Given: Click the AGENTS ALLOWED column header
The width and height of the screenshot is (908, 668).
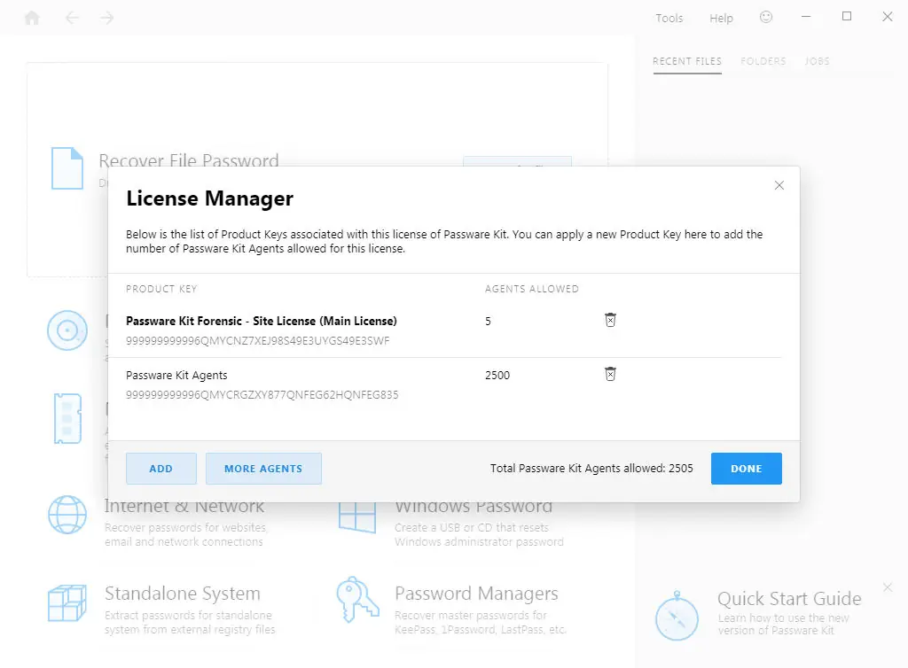Looking at the screenshot, I should [532, 289].
